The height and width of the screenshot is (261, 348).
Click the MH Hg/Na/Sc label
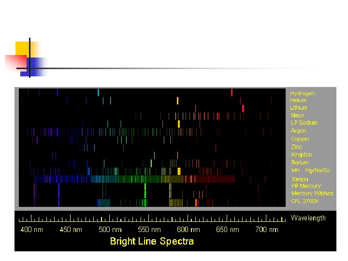[x=311, y=170]
